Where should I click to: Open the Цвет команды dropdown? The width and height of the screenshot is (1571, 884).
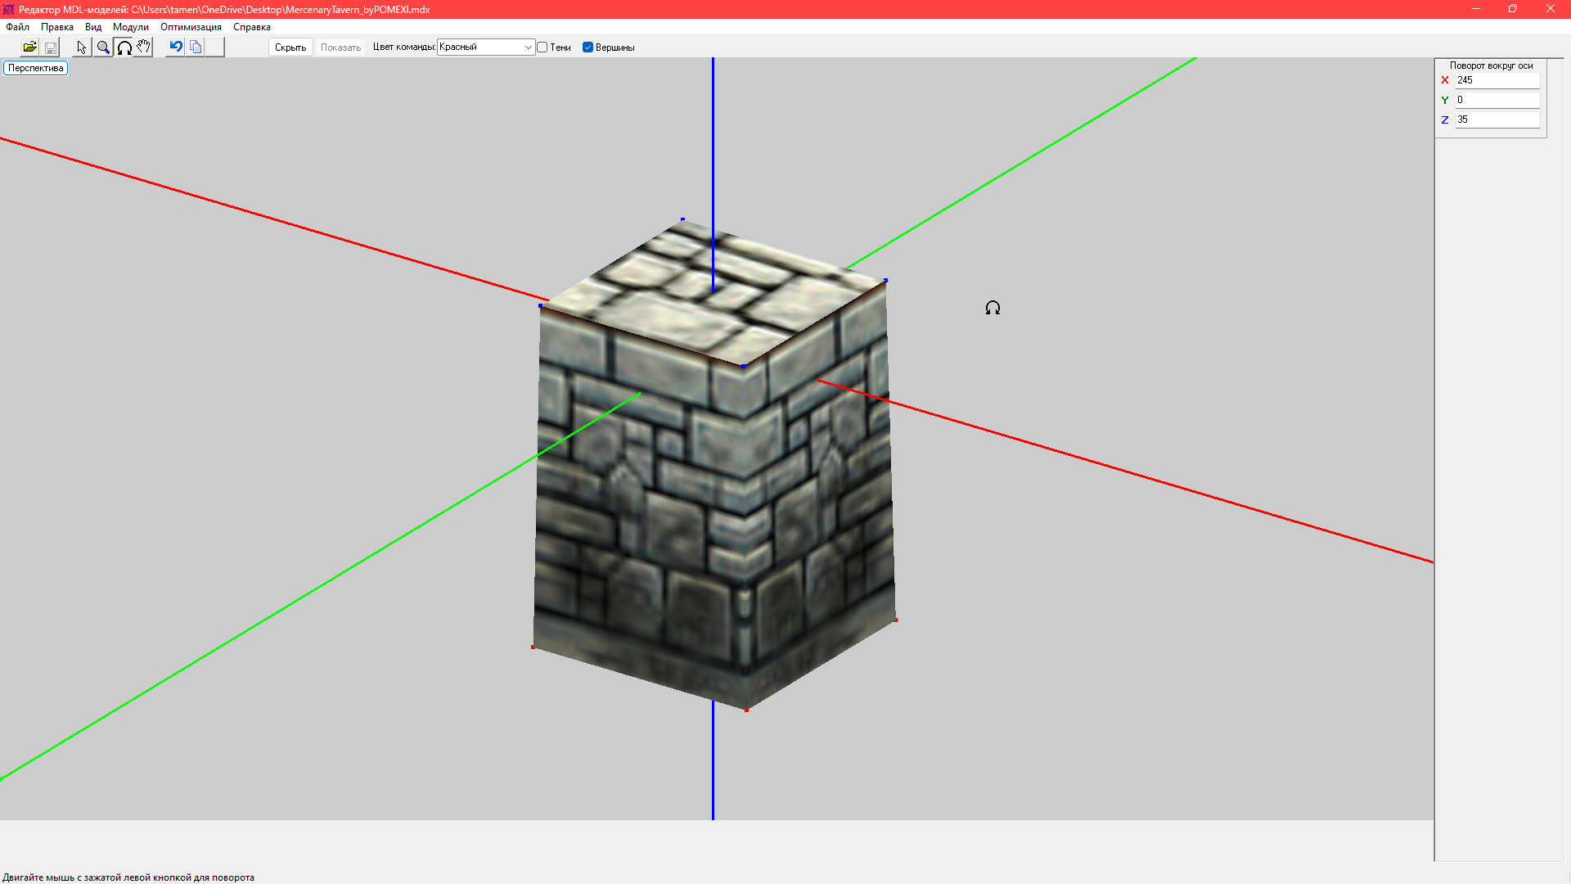click(486, 47)
